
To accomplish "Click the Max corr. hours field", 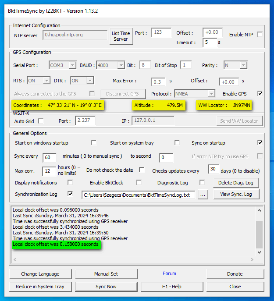I will (x=49, y=171).
